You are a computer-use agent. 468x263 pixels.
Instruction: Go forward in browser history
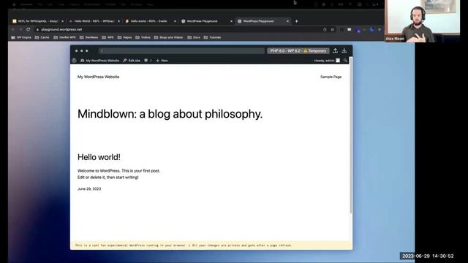pyautogui.click(x=20, y=29)
